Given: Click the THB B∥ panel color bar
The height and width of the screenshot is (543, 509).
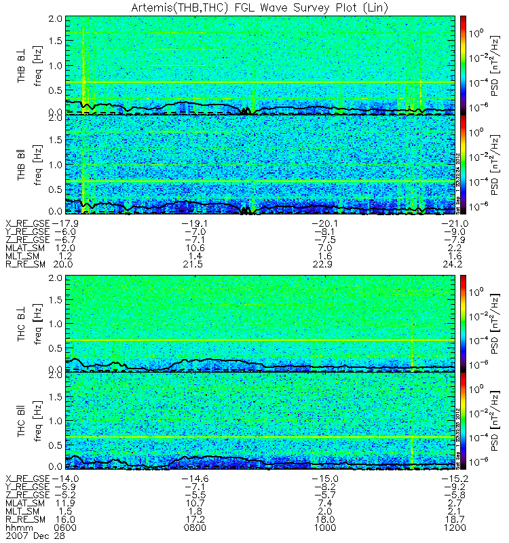Looking at the screenshot, I should point(463,164).
